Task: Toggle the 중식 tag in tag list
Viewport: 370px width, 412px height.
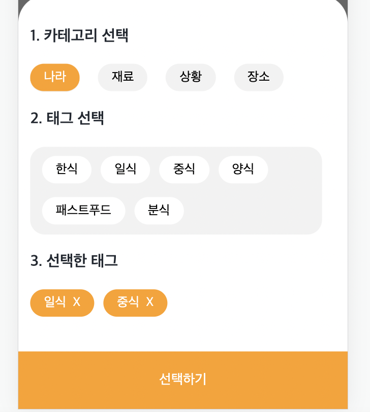Action: pos(184,169)
